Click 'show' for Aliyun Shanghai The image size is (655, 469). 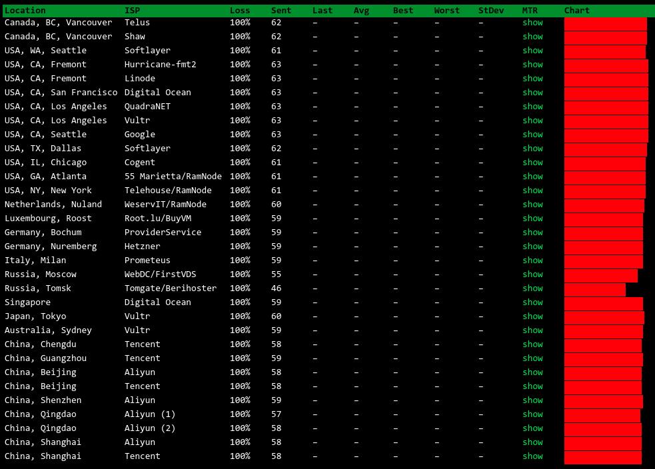pyautogui.click(x=532, y=442)
